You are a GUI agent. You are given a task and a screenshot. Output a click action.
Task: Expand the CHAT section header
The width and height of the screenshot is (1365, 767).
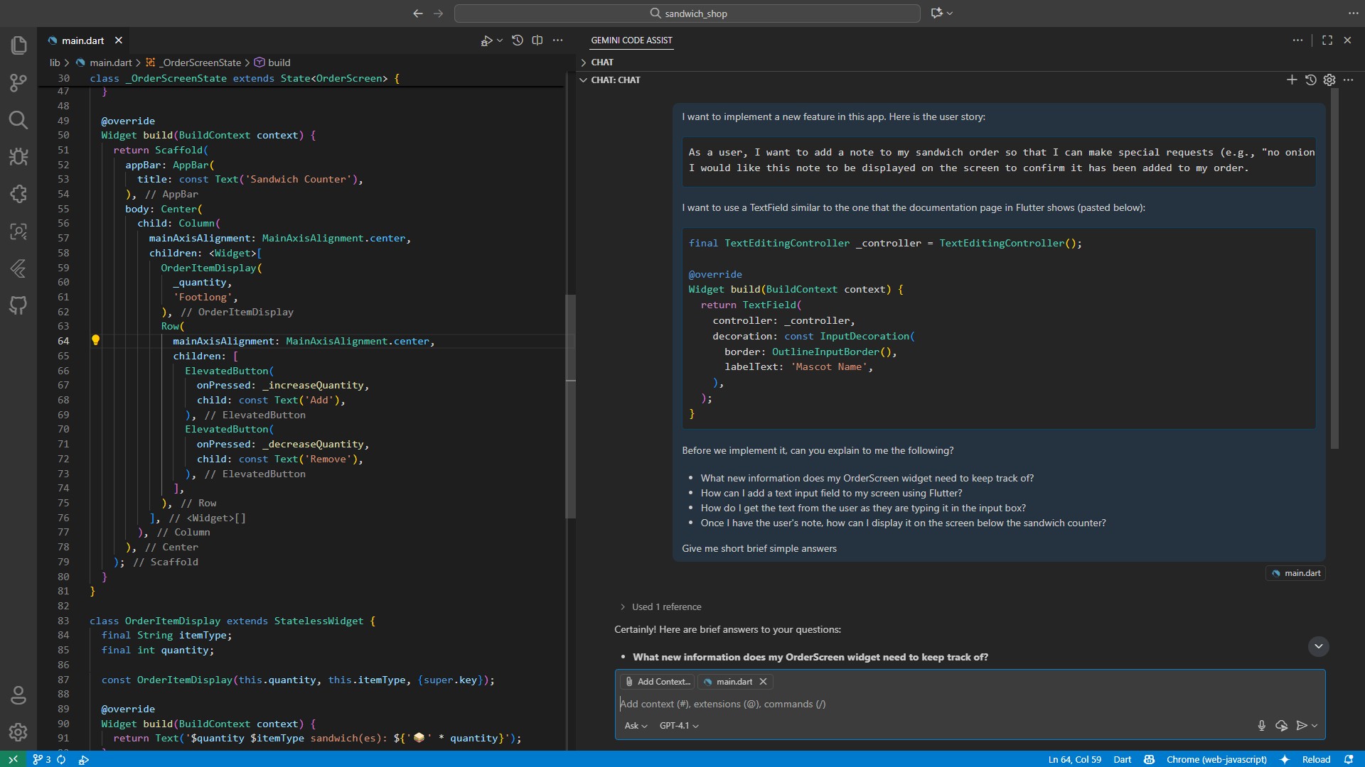point(601,62)
